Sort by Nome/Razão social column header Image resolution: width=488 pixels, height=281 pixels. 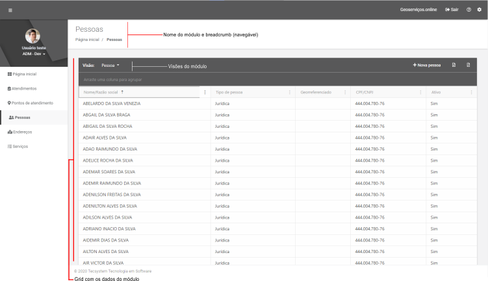(x=103, y=92)
